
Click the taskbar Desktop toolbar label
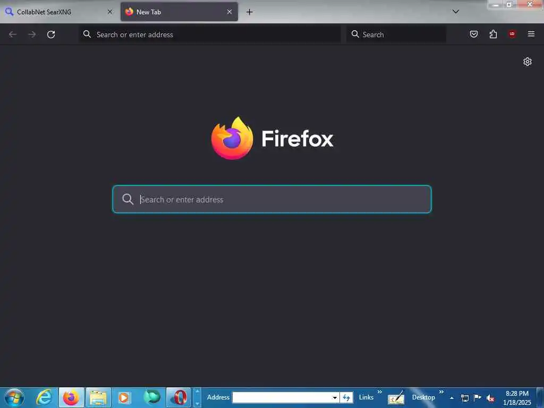coord(423,397)
